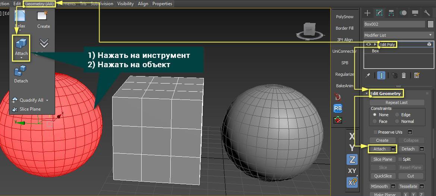This screenshot has height=196, width=436.
Task: Click the trash icon to remove modifier
Action: point(404,75)
